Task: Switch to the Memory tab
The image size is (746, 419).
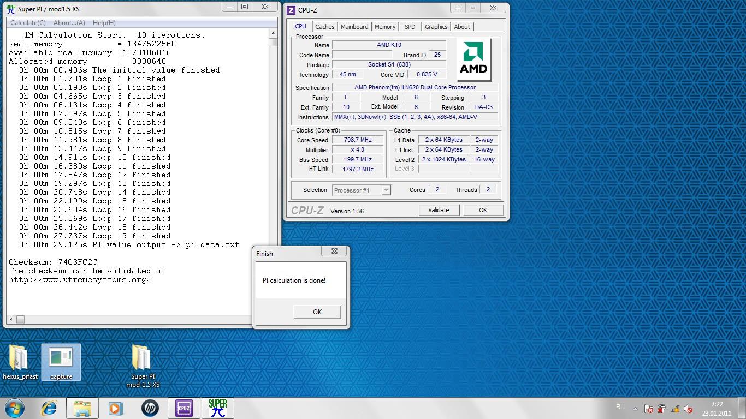Action: click(x=385, y=27)
